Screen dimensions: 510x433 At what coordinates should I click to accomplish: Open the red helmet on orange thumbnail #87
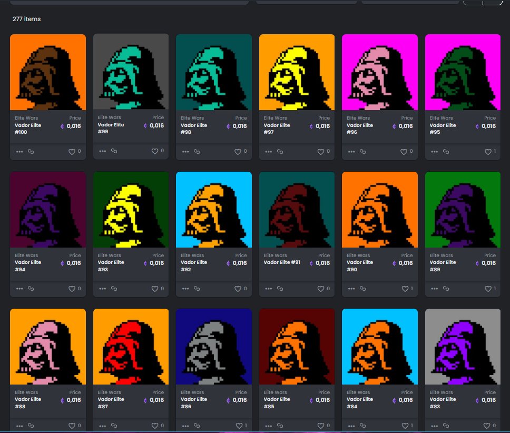[x=131, y=347]
